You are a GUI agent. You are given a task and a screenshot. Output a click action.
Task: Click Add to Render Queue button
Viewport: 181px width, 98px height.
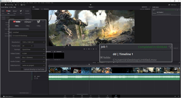(x=24, y=93)
